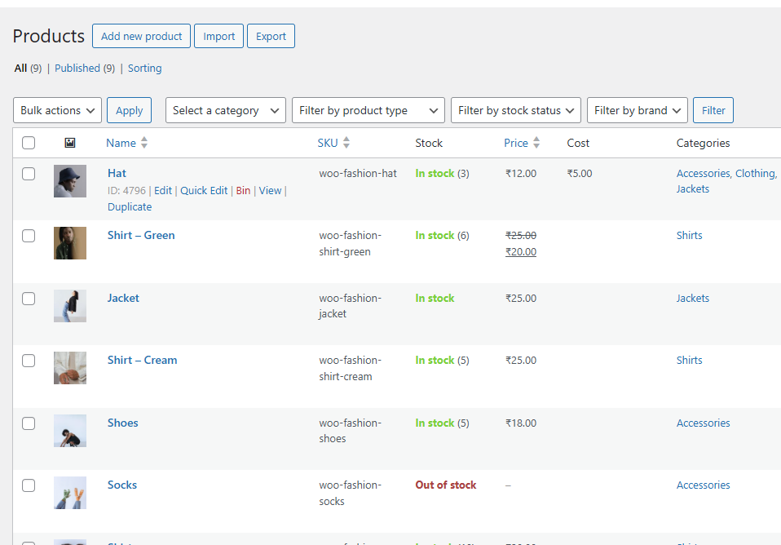Tick the select-all checkbox in table header

click(x=29, y=143)
